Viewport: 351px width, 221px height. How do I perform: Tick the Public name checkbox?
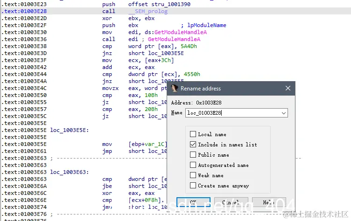click(193, 155)
